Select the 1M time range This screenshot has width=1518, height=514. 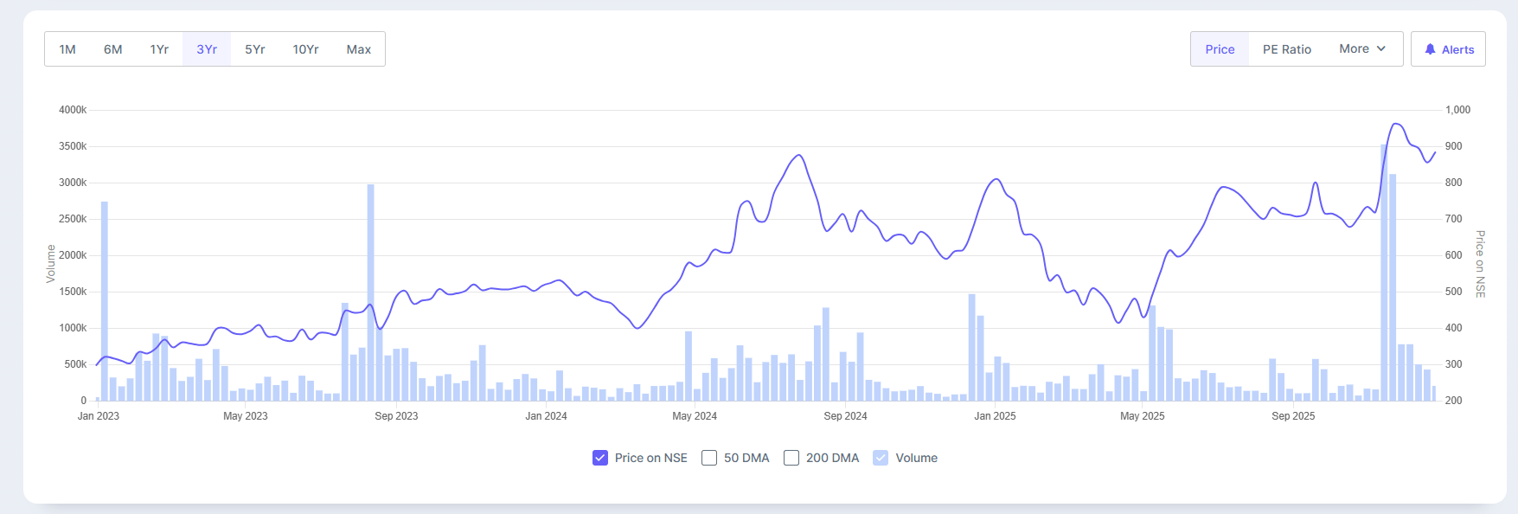(x=67, y=49)
